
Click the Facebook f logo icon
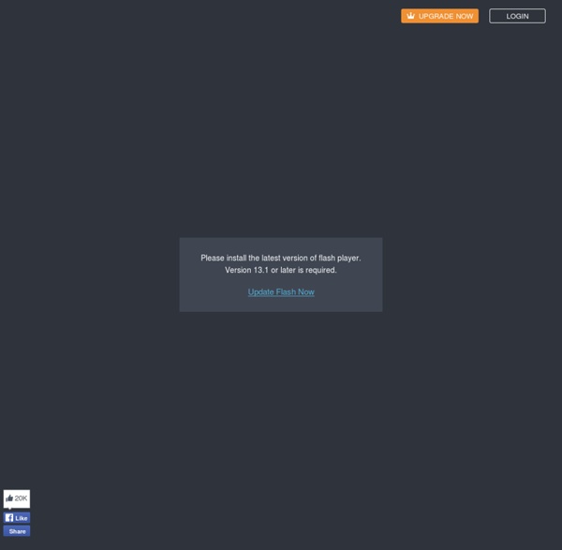tap(9, 518)
